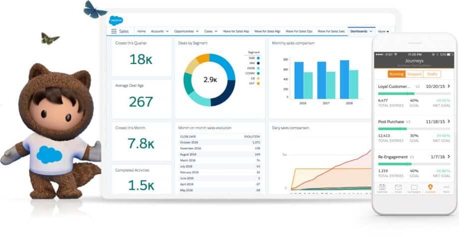The height and width of the screenshot is (237, 459).
Task: Click the ENT segment legend dot
Action: (258, 83)
